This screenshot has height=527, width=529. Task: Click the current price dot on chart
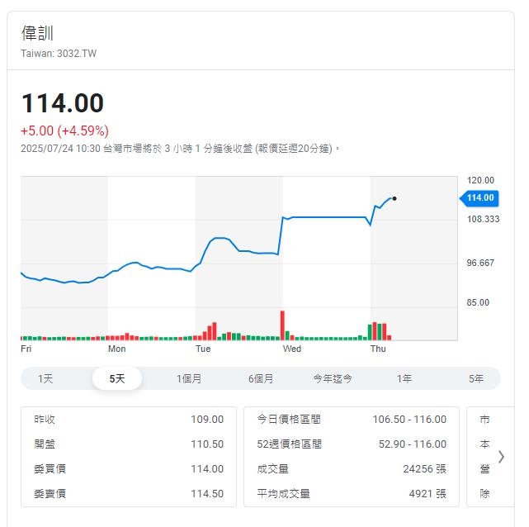(394, 198)
